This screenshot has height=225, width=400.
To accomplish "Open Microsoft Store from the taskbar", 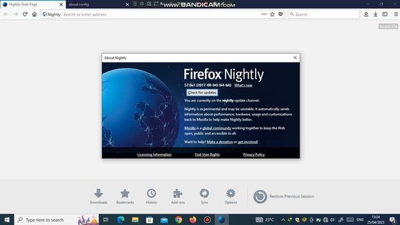I will [x=150, y=219].
